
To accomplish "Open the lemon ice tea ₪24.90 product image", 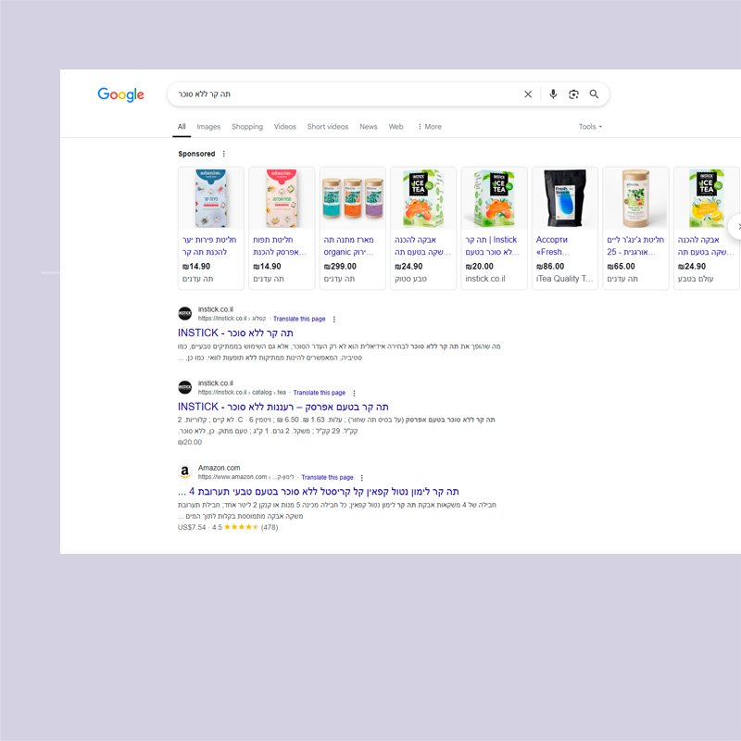I will pos(707,198).
